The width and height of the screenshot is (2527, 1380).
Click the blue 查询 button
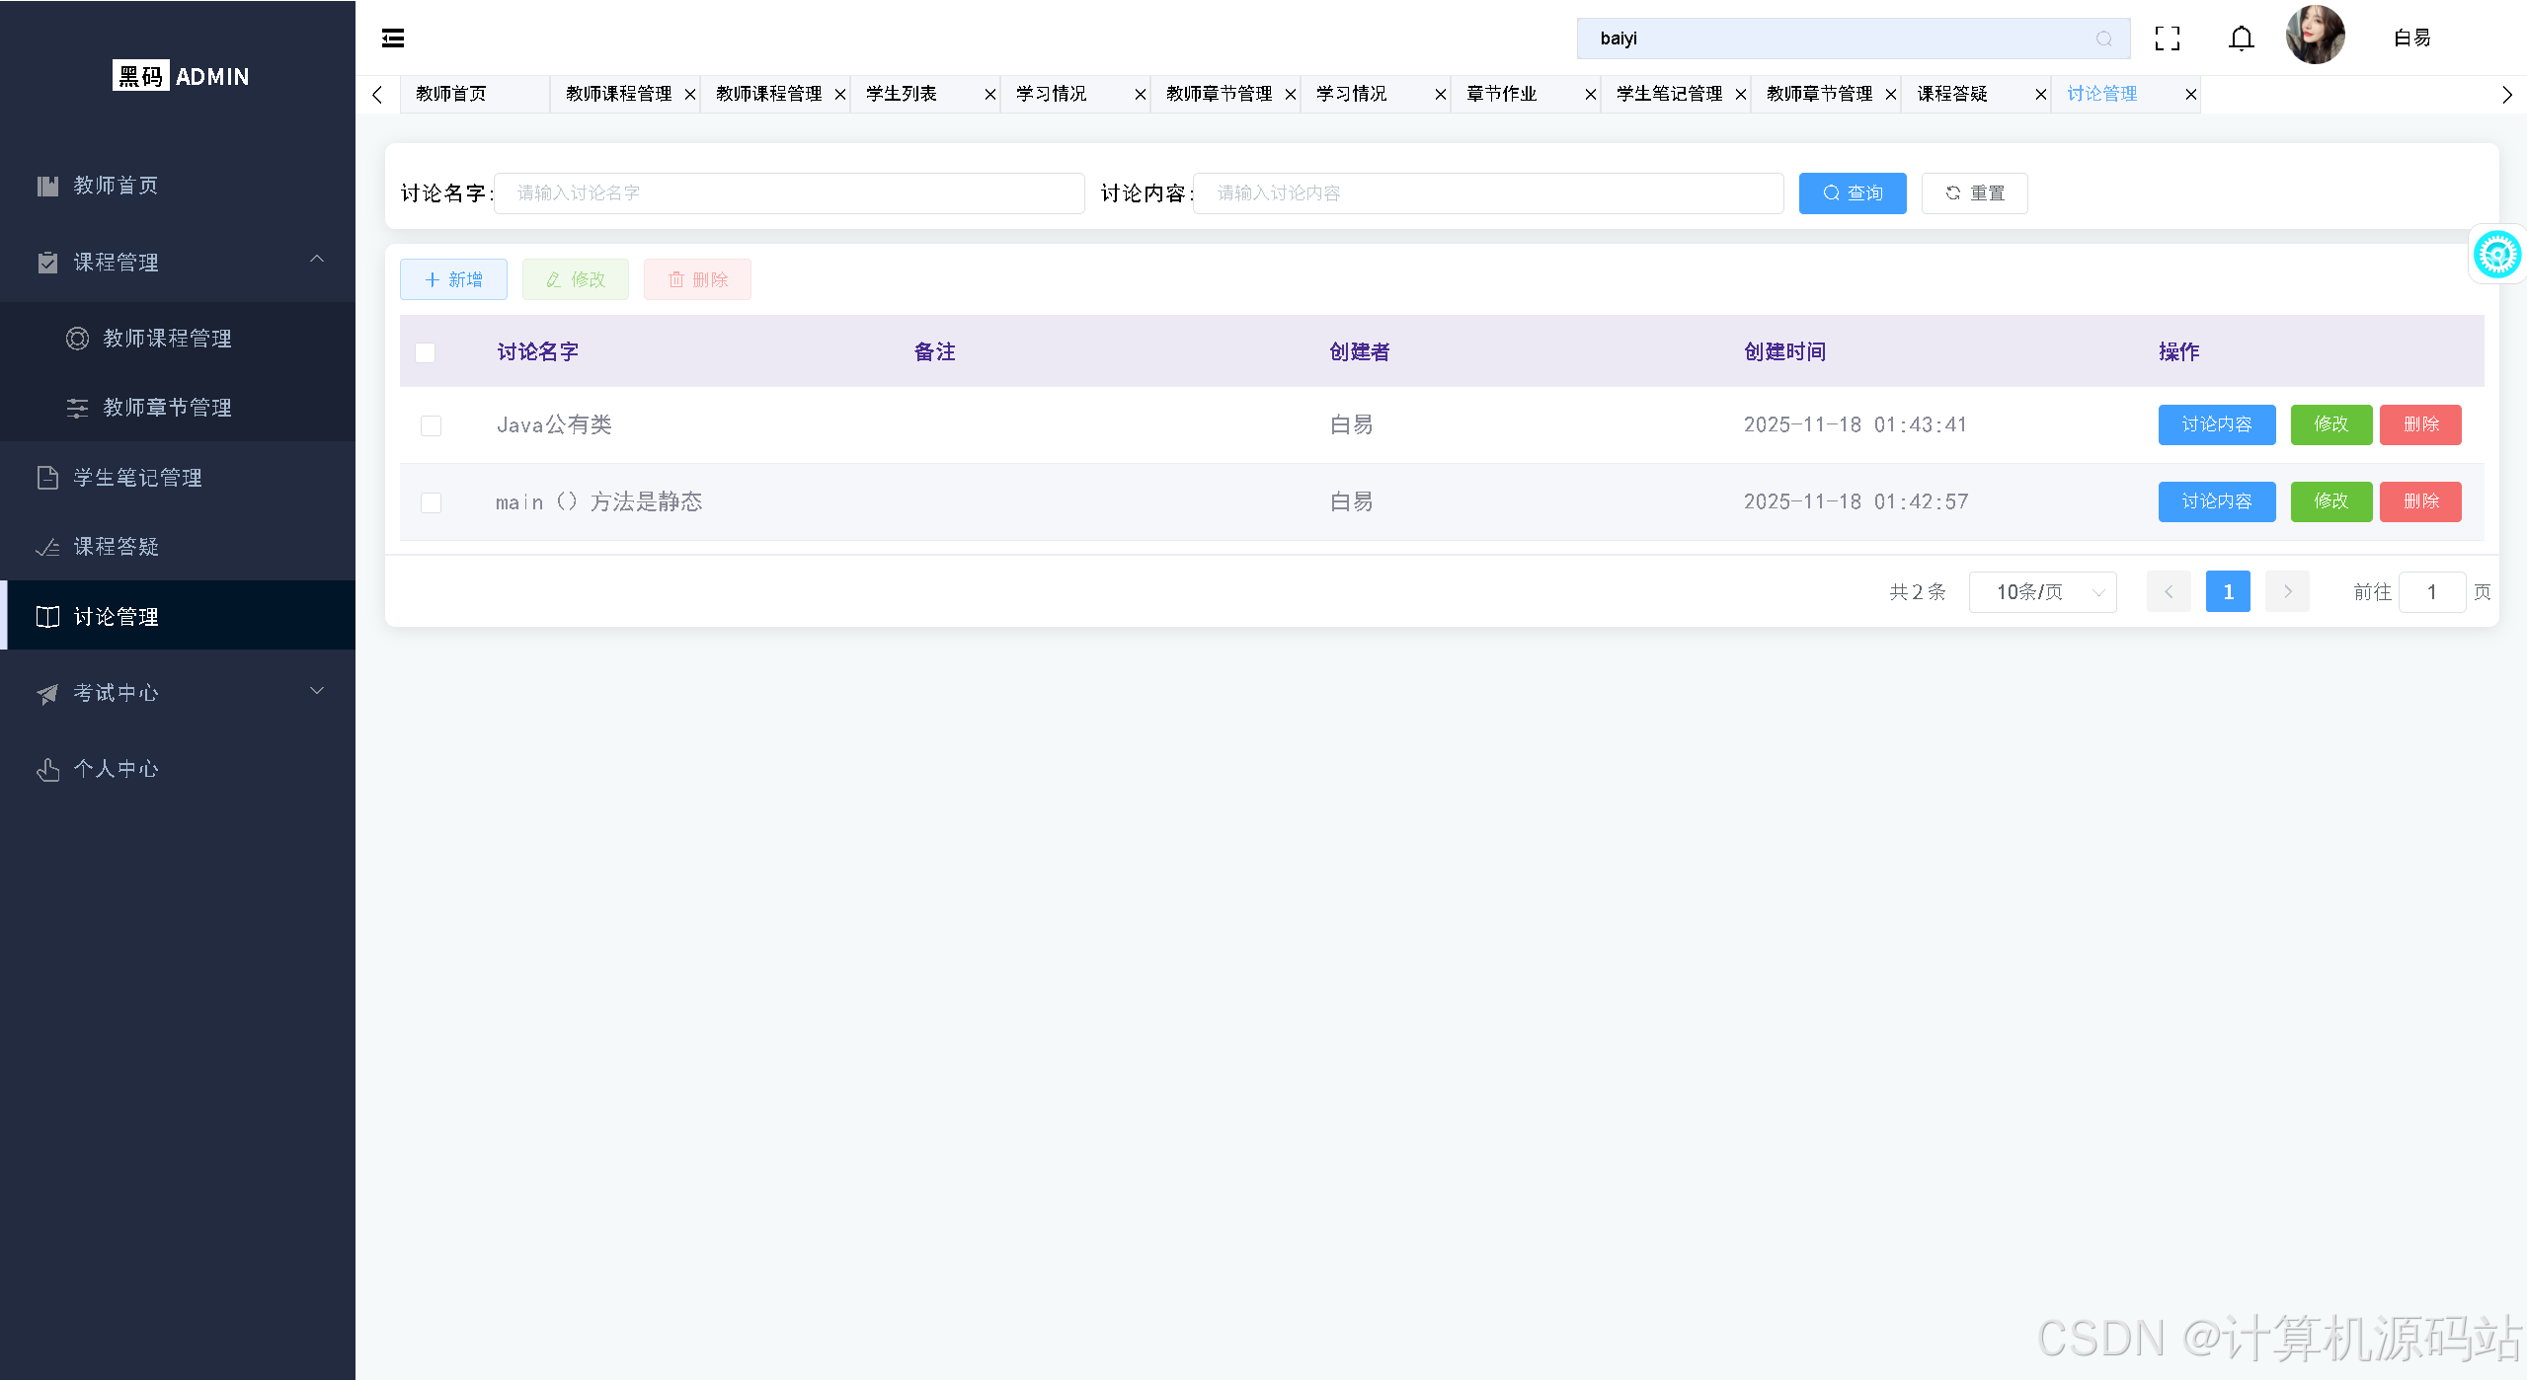tap(1852, 193)
